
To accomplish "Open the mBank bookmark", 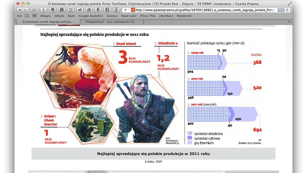I will (59, 16).
